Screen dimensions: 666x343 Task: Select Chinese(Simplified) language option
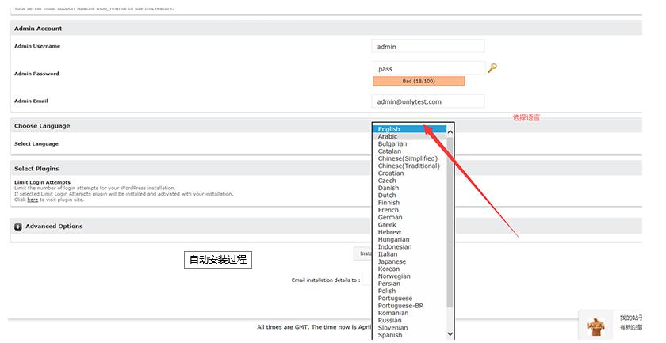pyautogui.click(x=409, y=158)
